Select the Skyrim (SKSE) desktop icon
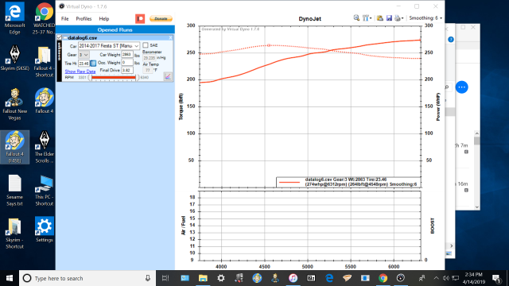The width and height of the screenshot is (509, 286). point(14,58)
